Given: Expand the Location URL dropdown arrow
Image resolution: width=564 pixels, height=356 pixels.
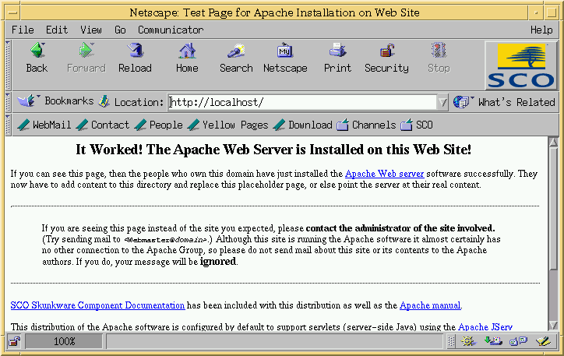Looking at the screenshot, I should [x=442, y=103].
